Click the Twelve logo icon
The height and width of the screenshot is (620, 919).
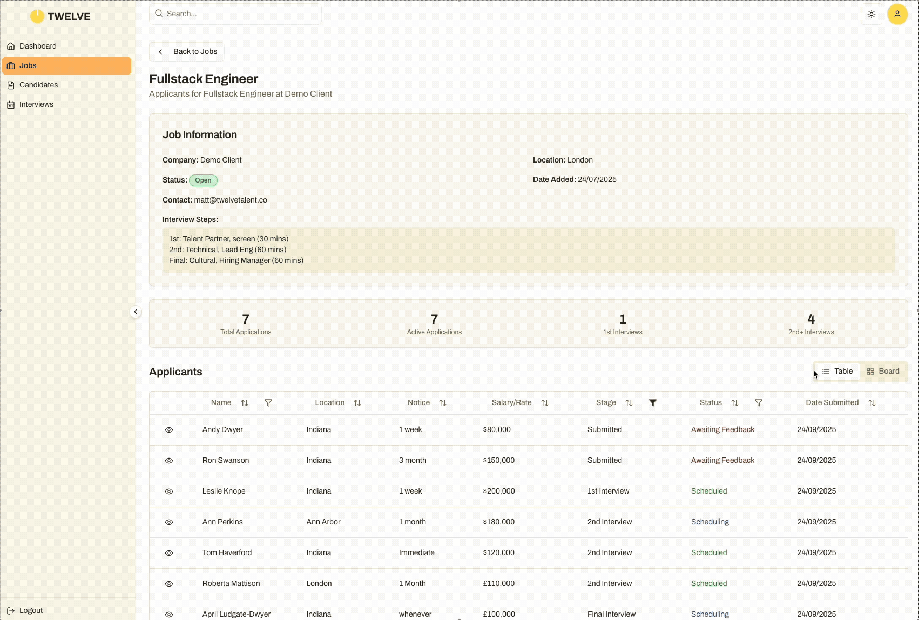(x=37, y=16)
